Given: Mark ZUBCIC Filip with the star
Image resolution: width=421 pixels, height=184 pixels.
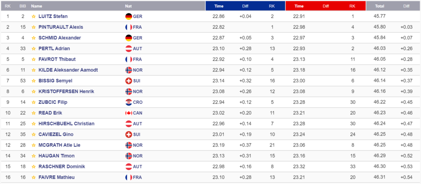Looking at the screenshot, I should (x=34, y=102).
